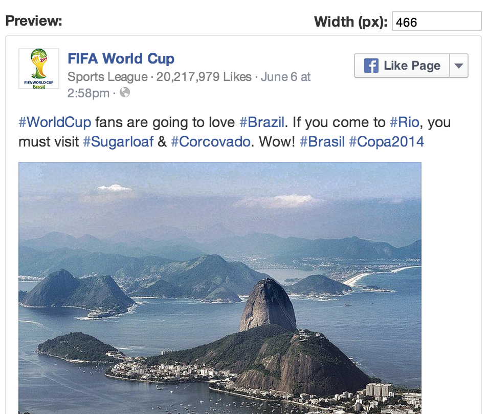Follow the #Brazil hashtag

coord(262,122)
